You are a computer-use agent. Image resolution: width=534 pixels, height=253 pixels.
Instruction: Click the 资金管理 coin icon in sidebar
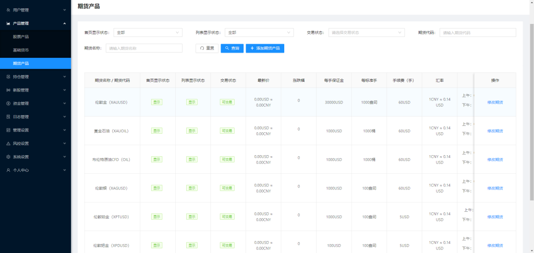coord(8,103)
